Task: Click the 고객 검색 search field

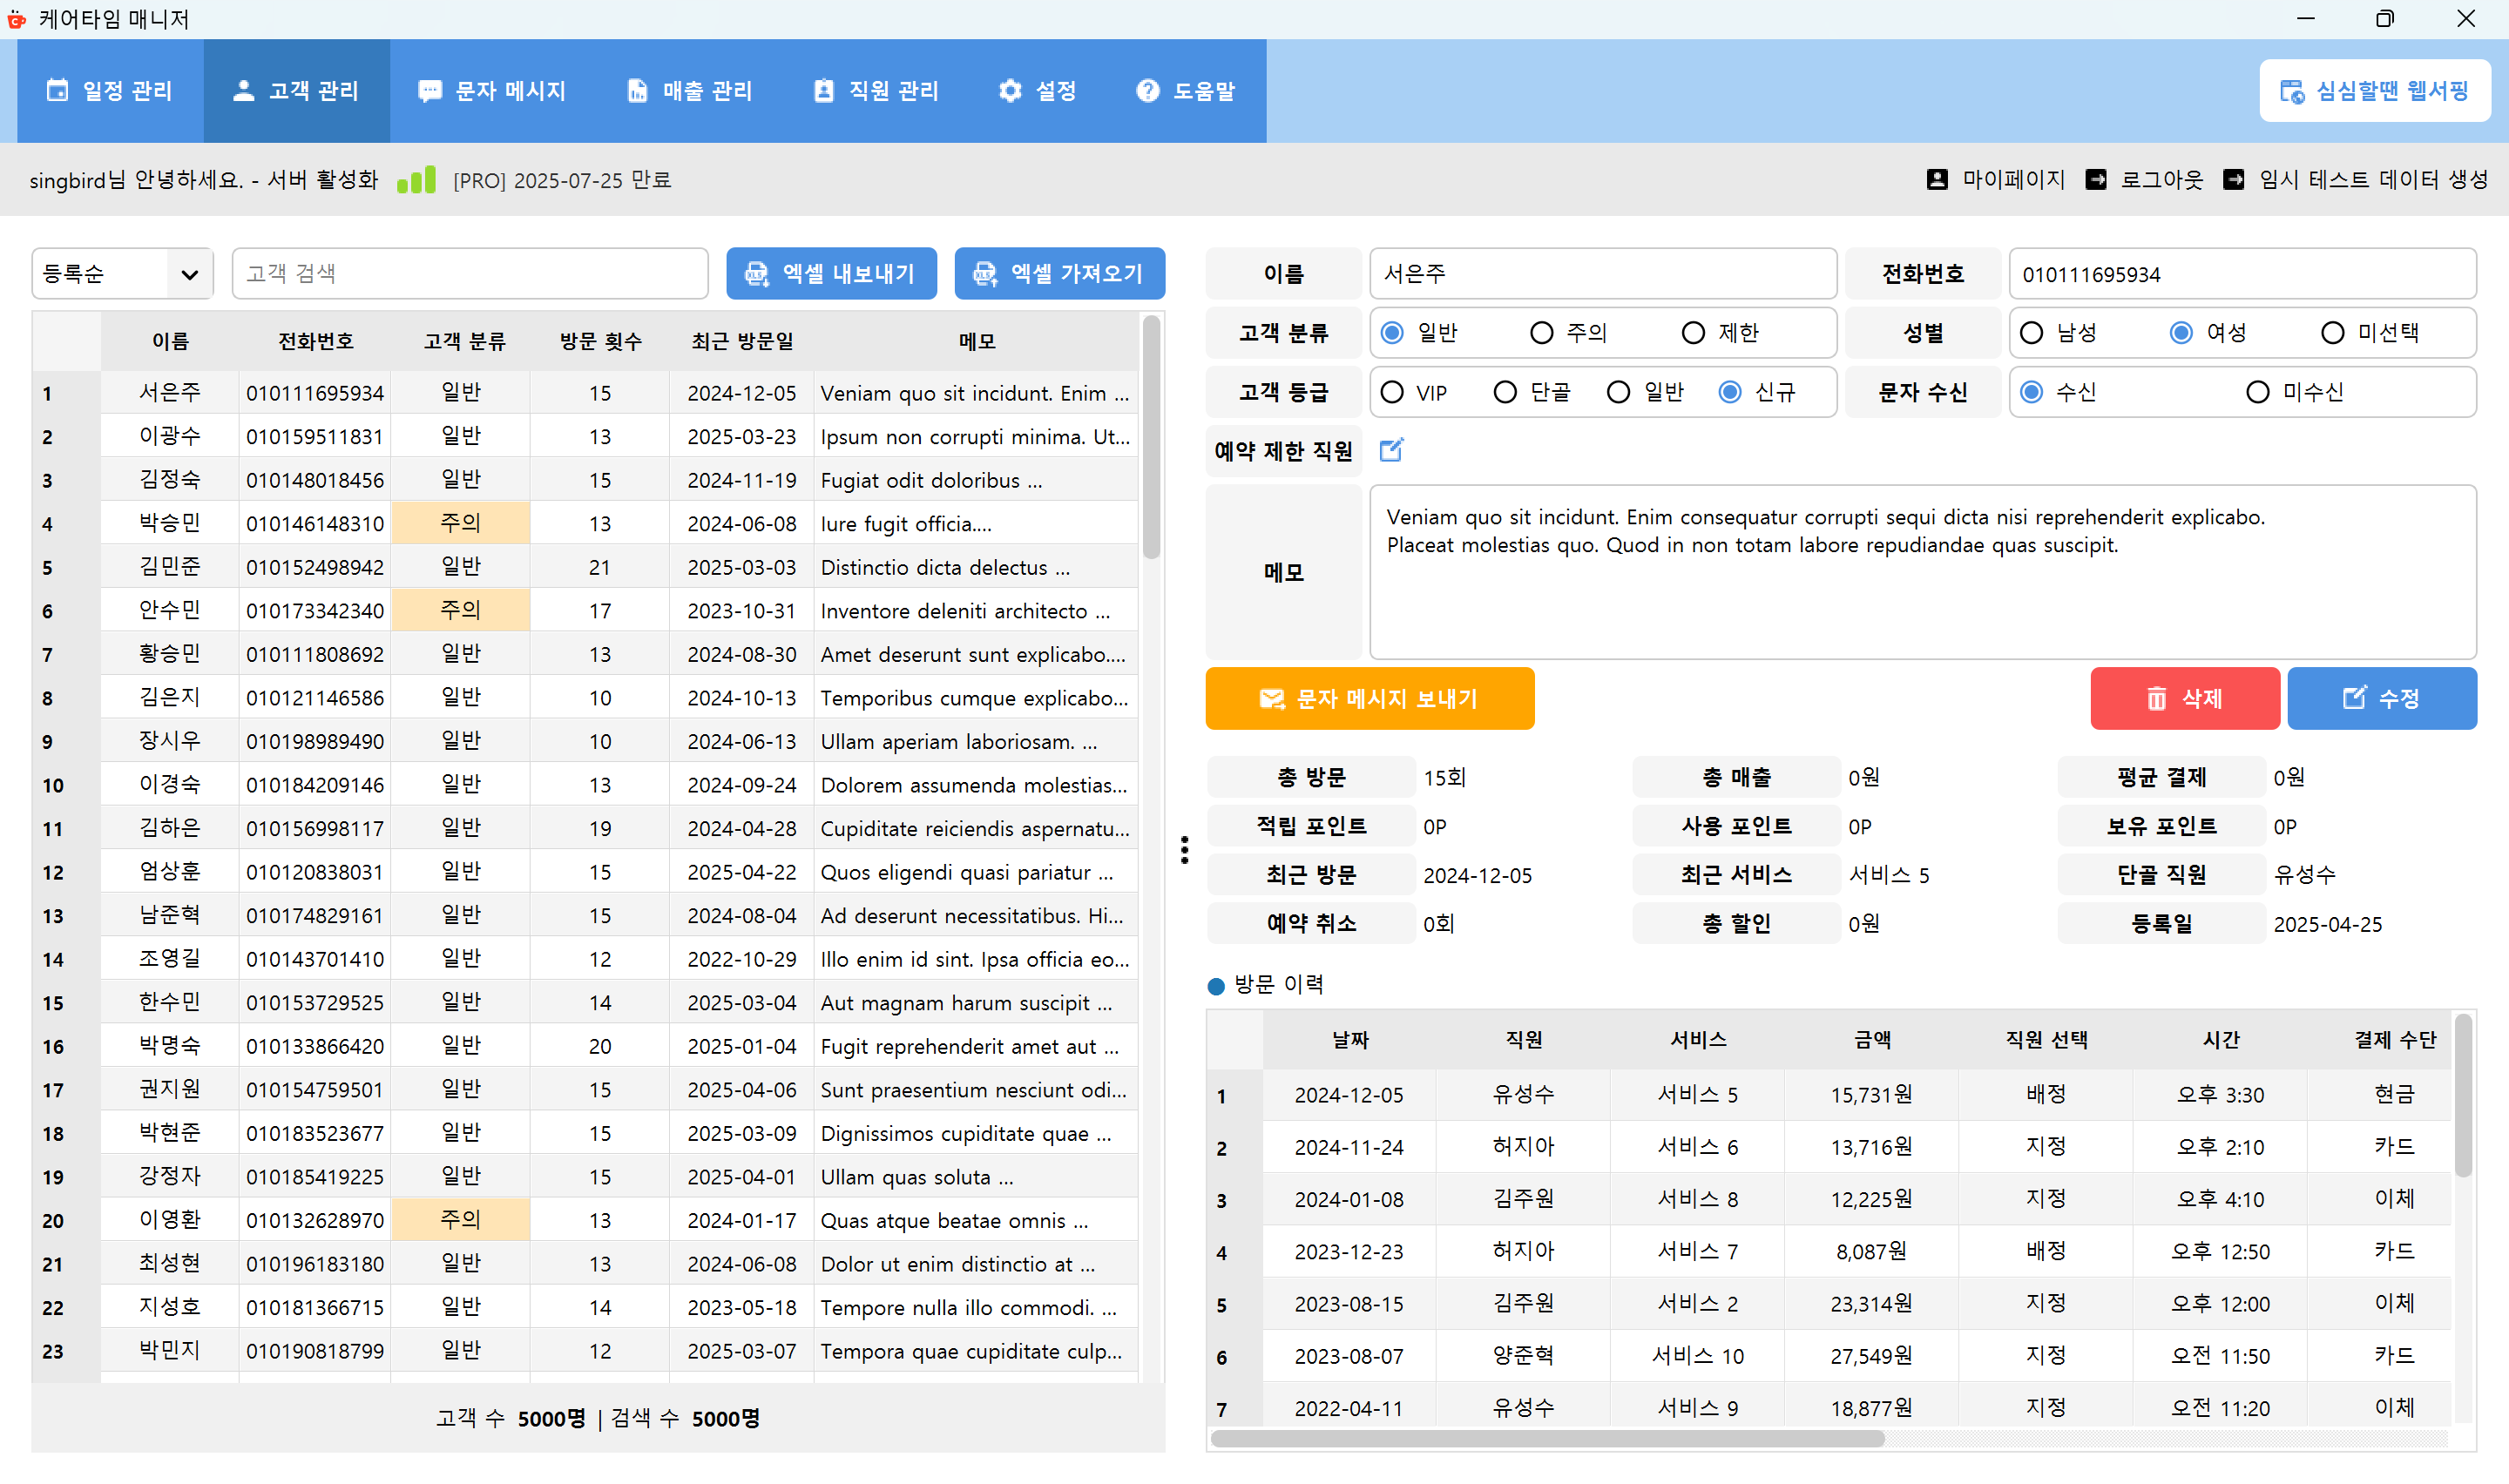Action: 470,274
